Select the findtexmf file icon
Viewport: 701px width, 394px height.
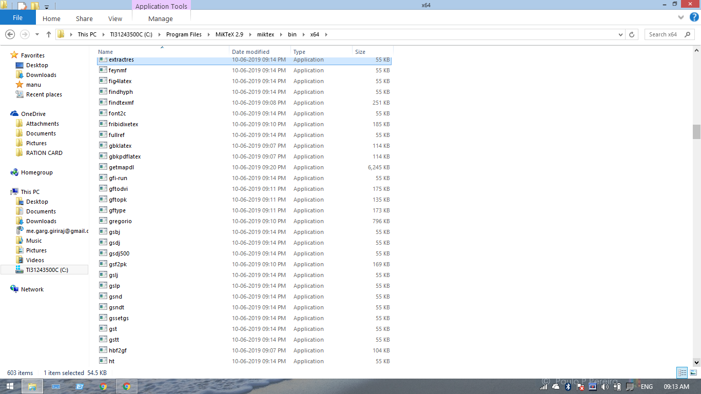[x=103, y=103]
